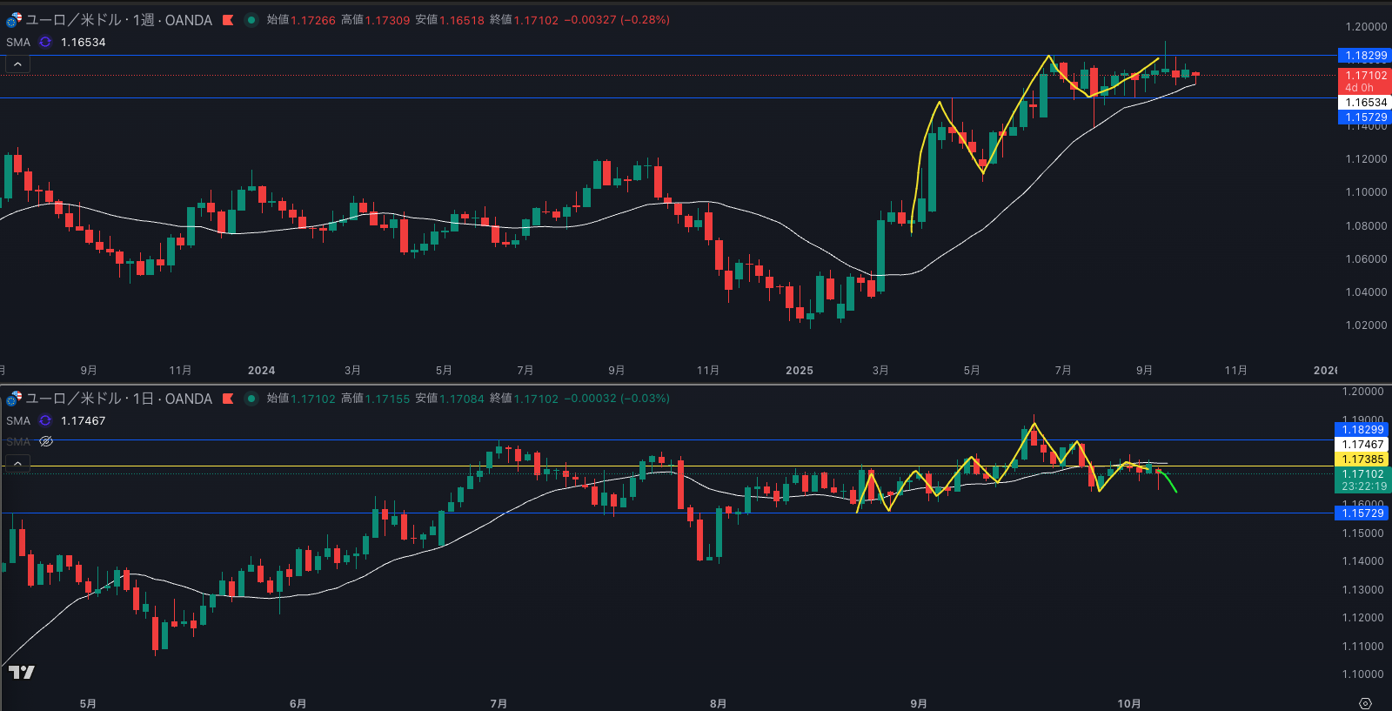The width and height of the screenshot is (1392, 711).
Task: Collapse the weekly chart indicator legend
Action: [x=17, y=64]
